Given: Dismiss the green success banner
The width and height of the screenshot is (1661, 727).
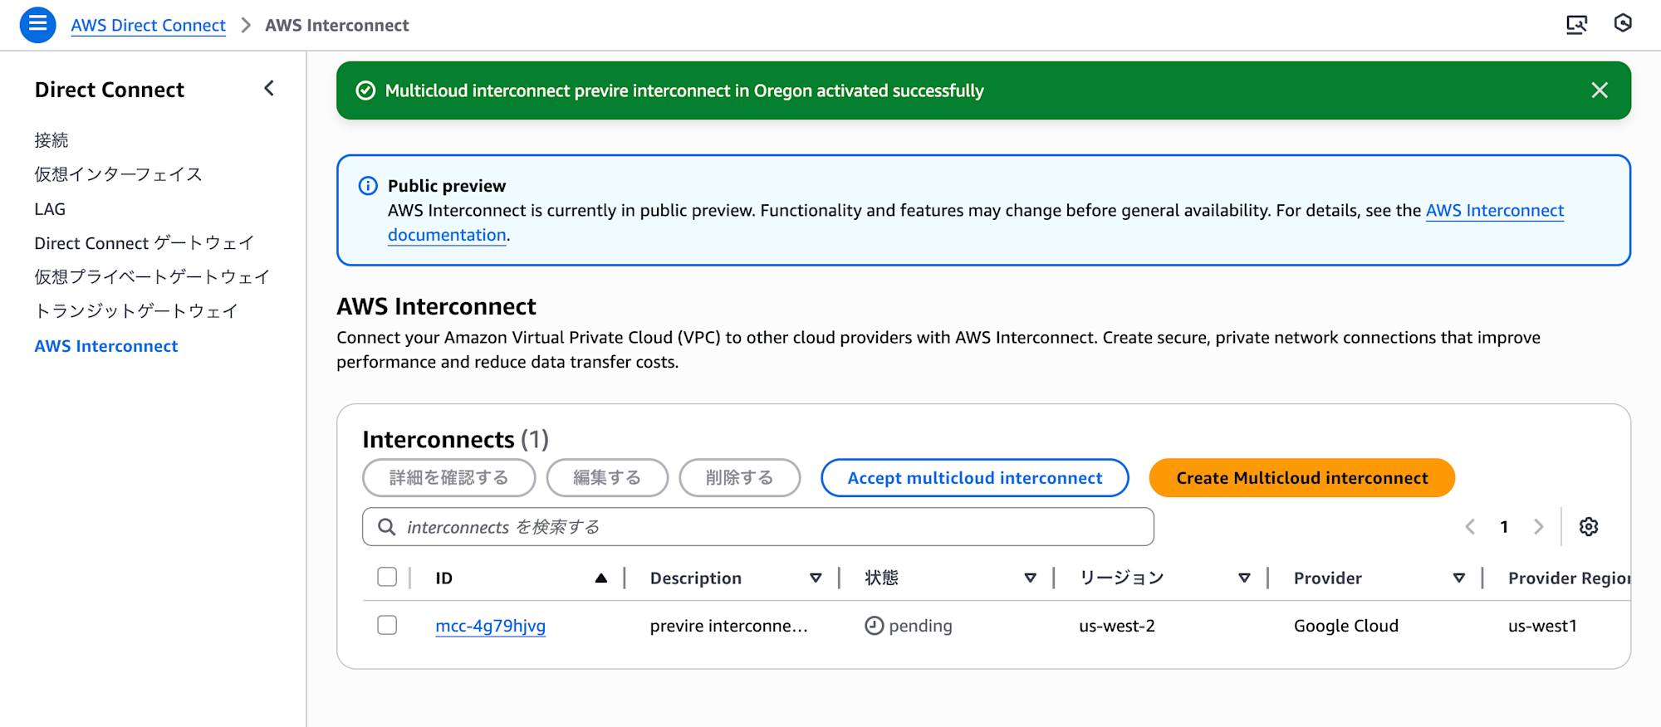Looking at the screenshot, I should (x=1600, y=90).
